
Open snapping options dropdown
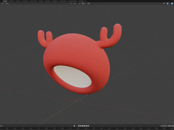tap(85, 4)
